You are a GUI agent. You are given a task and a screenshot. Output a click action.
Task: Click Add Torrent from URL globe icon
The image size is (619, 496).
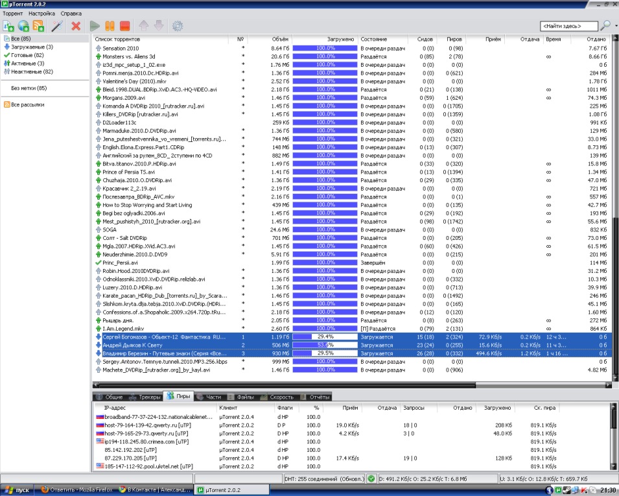point(24,26)
